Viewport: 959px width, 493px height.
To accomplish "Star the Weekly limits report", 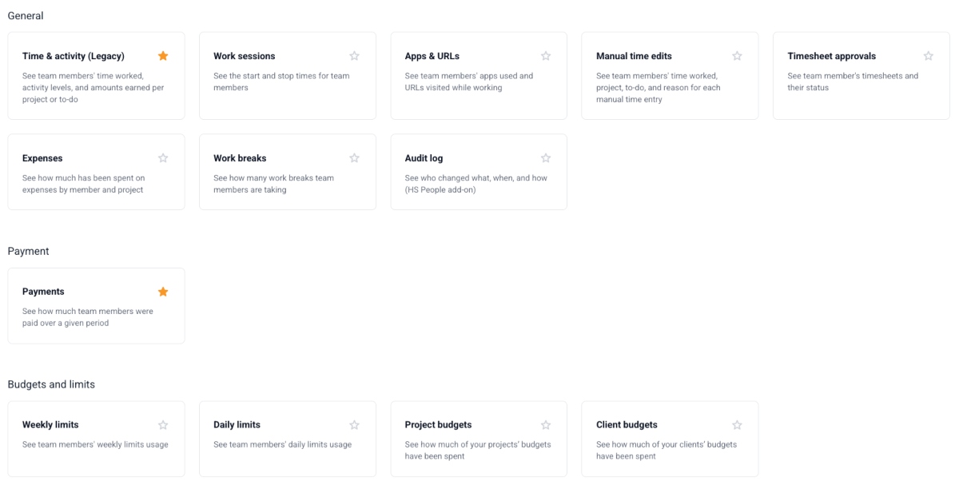I will pyautogui.click(x=163, y=424).
